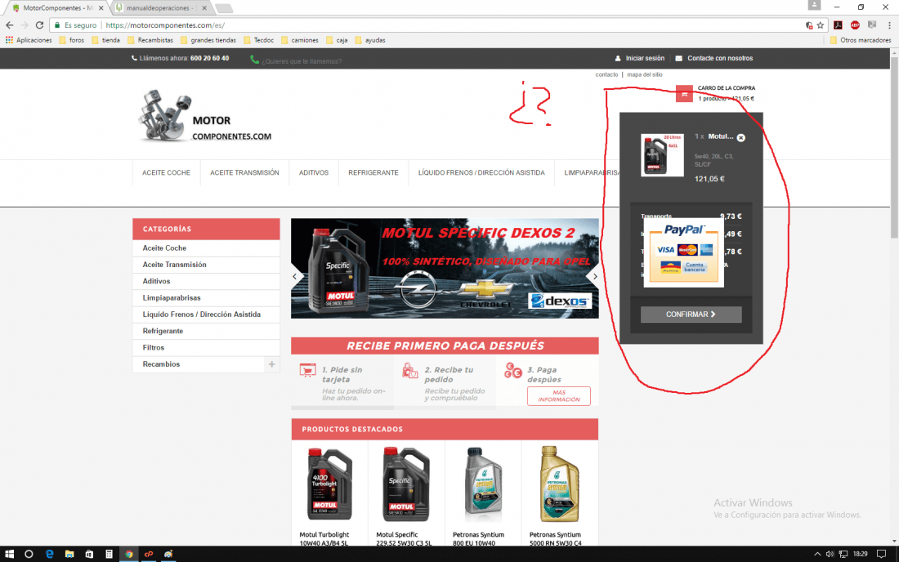
Task: Open the red ABP extension icon
Action: [x=855, y=25]
